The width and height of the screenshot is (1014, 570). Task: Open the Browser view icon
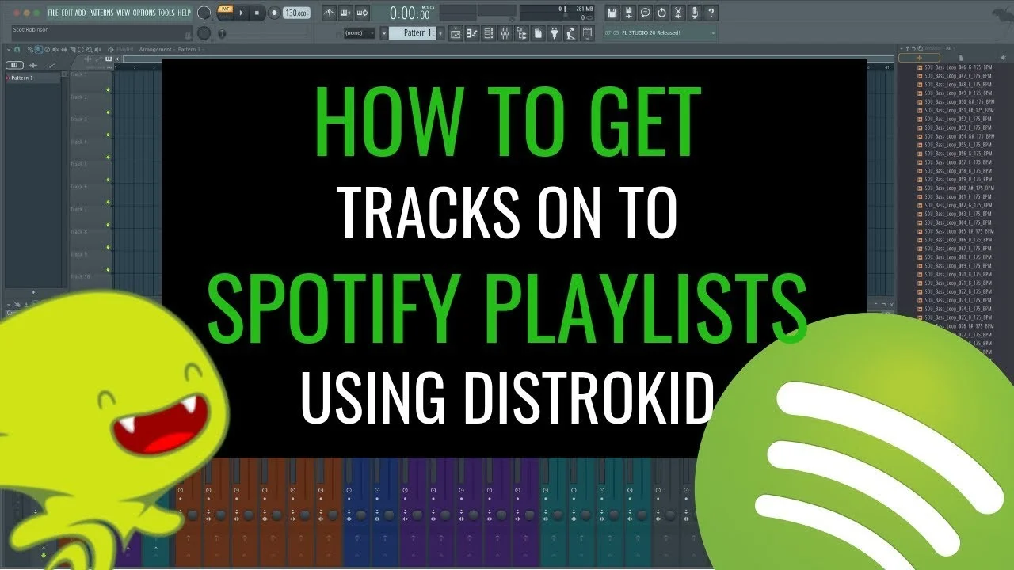point(521,33)
